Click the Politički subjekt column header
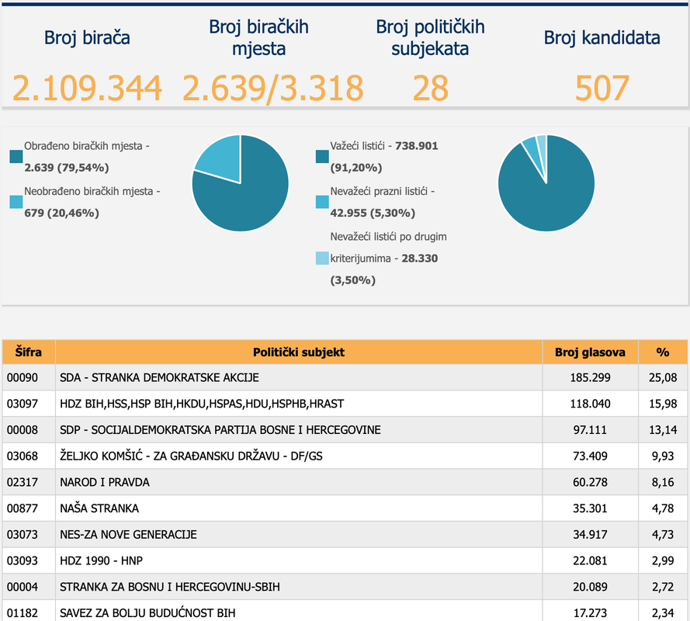 click(299, 352)
